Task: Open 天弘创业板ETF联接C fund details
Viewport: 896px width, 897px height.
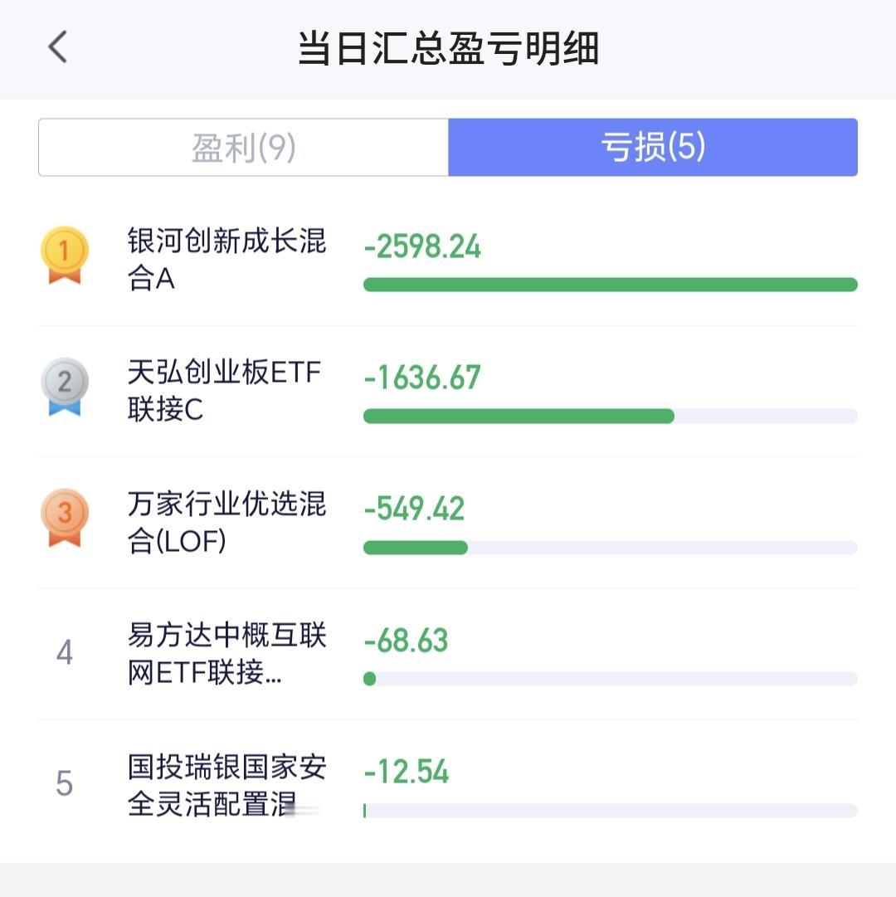Action: [x=224, y=390]
